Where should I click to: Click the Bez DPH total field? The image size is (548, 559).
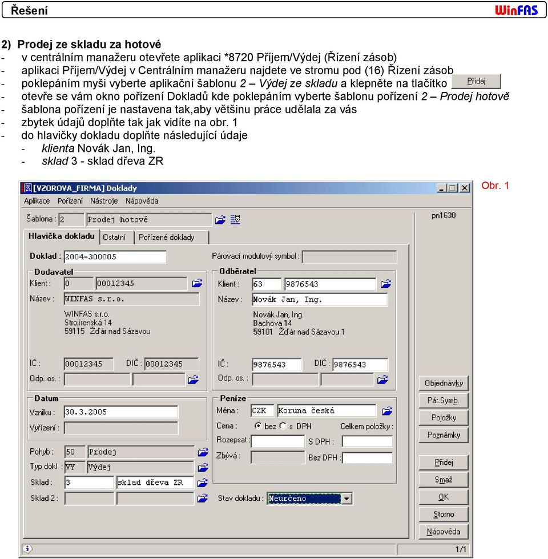(367, 458)
